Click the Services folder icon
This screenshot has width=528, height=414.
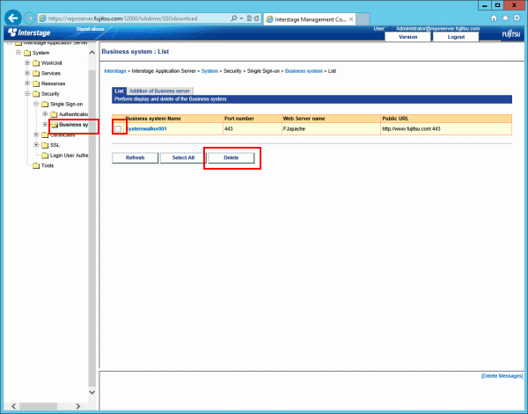point(36,73)
